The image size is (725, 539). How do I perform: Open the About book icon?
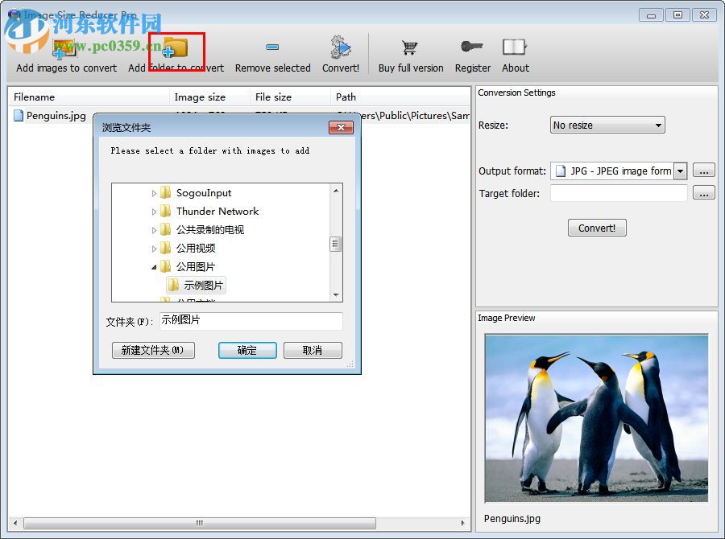[x=515, y=46]
